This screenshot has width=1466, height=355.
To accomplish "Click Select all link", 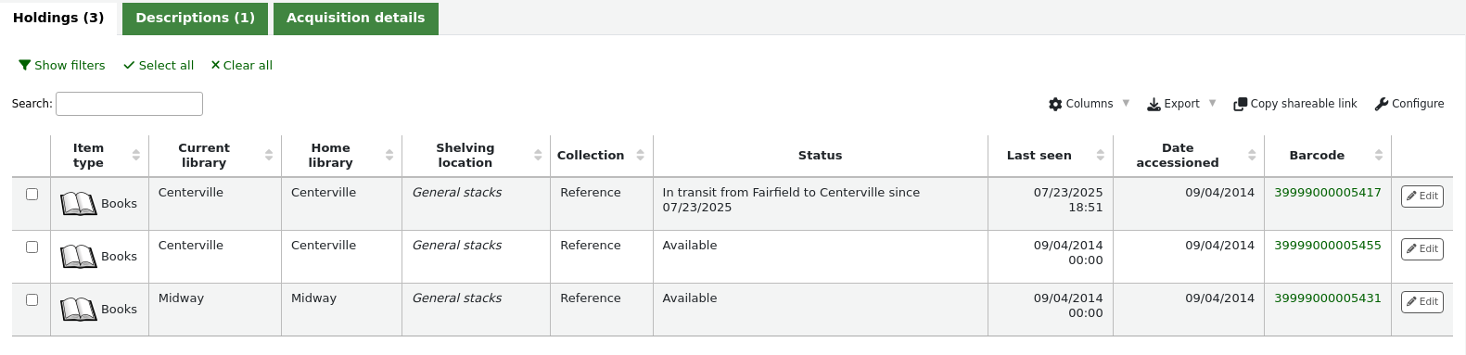I will point(159,65).
